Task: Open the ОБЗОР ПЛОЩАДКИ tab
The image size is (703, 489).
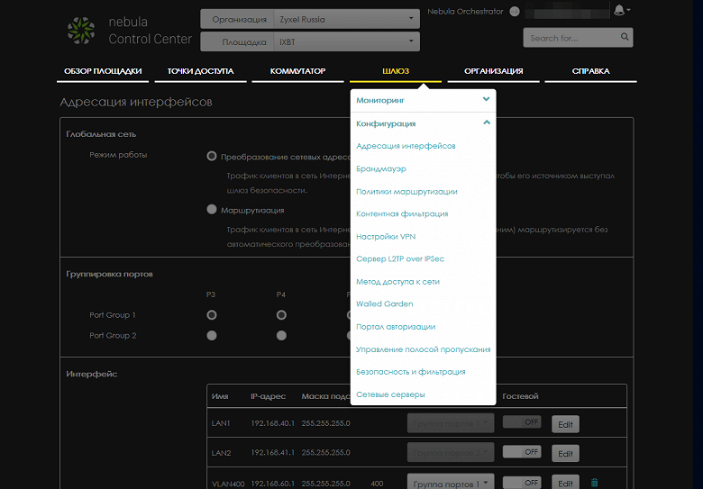Action: click(x=103, y=71)
